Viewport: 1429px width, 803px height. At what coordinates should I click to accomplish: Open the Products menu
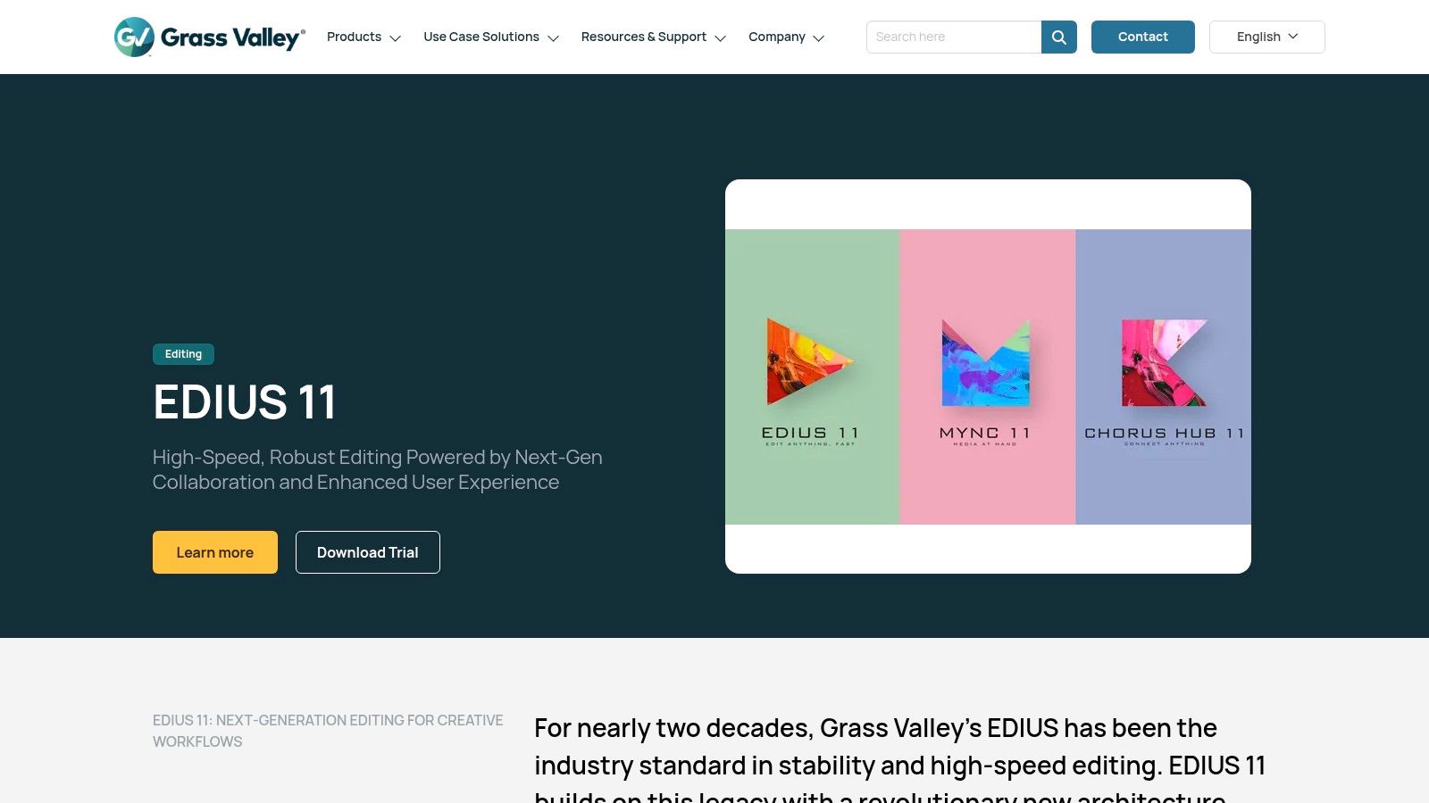click(x=354, y=37)
